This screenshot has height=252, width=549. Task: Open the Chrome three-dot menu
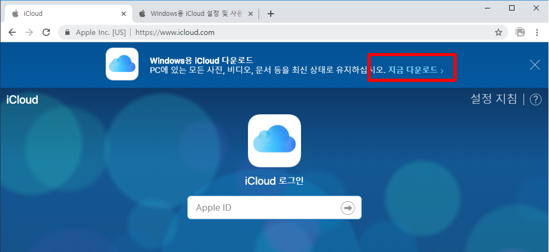point(537,32)
